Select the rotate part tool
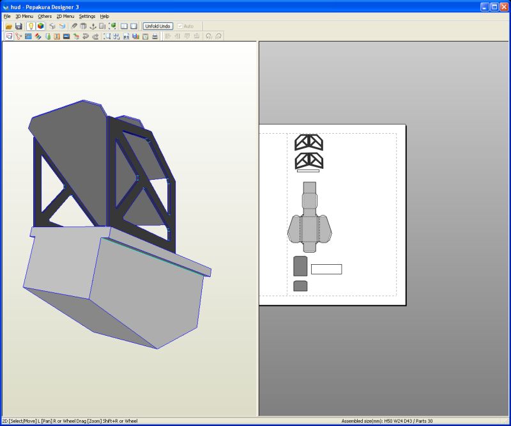Screen dimensions: 511x426 pos(86,36)
